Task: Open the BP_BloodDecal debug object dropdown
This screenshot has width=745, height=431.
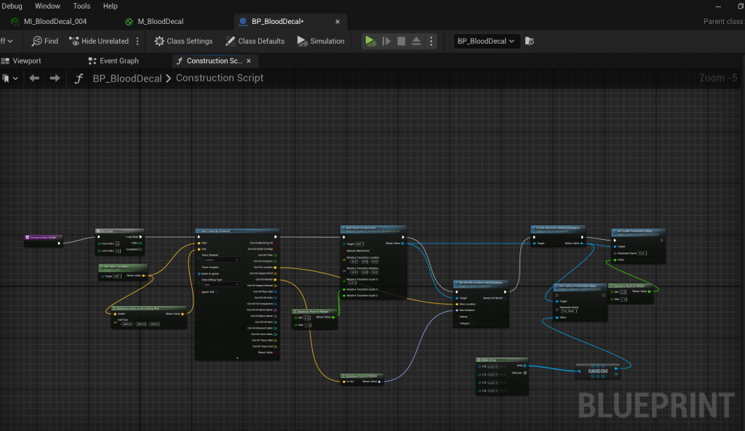Action: point(486,41)
